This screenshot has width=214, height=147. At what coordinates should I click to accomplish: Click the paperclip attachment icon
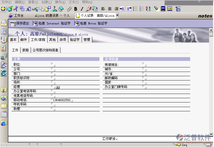(69, 9)
